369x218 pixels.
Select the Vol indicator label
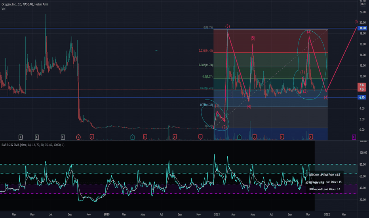point(4,9)
